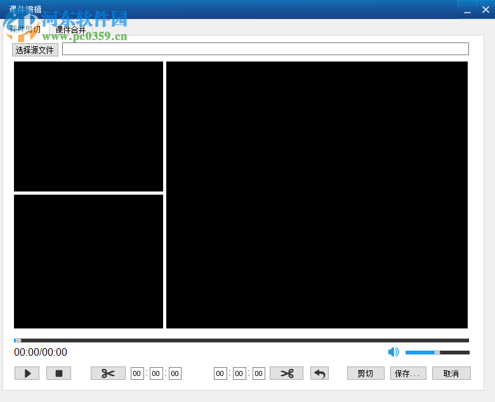The width and height of the screenshot is (495, 402).
Task: Click the large main video preview
Action: coord(317,195)
